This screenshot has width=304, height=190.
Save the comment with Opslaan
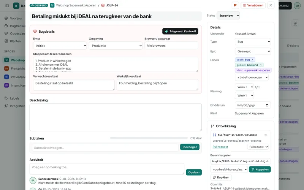tap(194, 172)
